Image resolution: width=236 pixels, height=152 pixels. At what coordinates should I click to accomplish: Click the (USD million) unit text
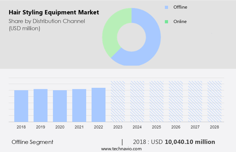click(25, 29)
